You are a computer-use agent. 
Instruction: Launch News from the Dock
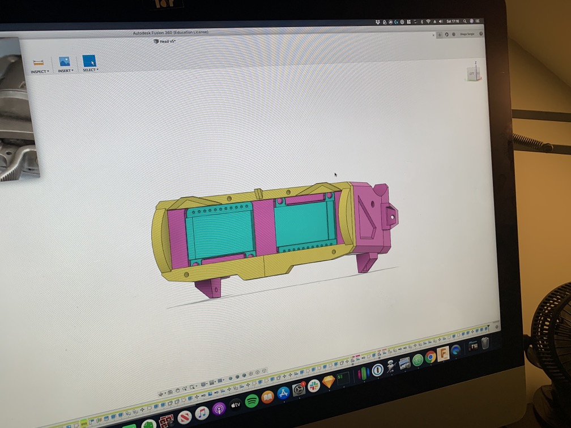184,417
